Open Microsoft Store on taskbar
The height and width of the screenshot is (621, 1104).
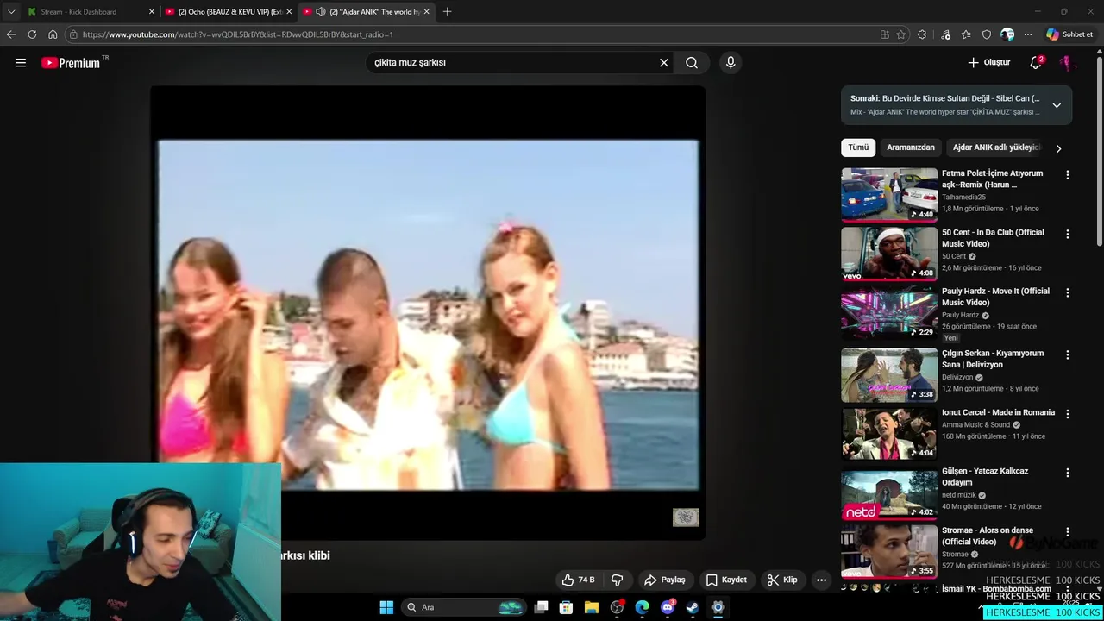click(566, 607)
